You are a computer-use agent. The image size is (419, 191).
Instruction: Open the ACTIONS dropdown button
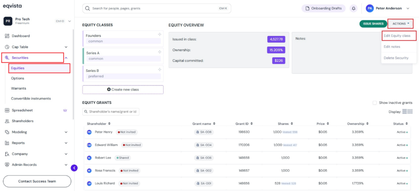click(401, 24)
